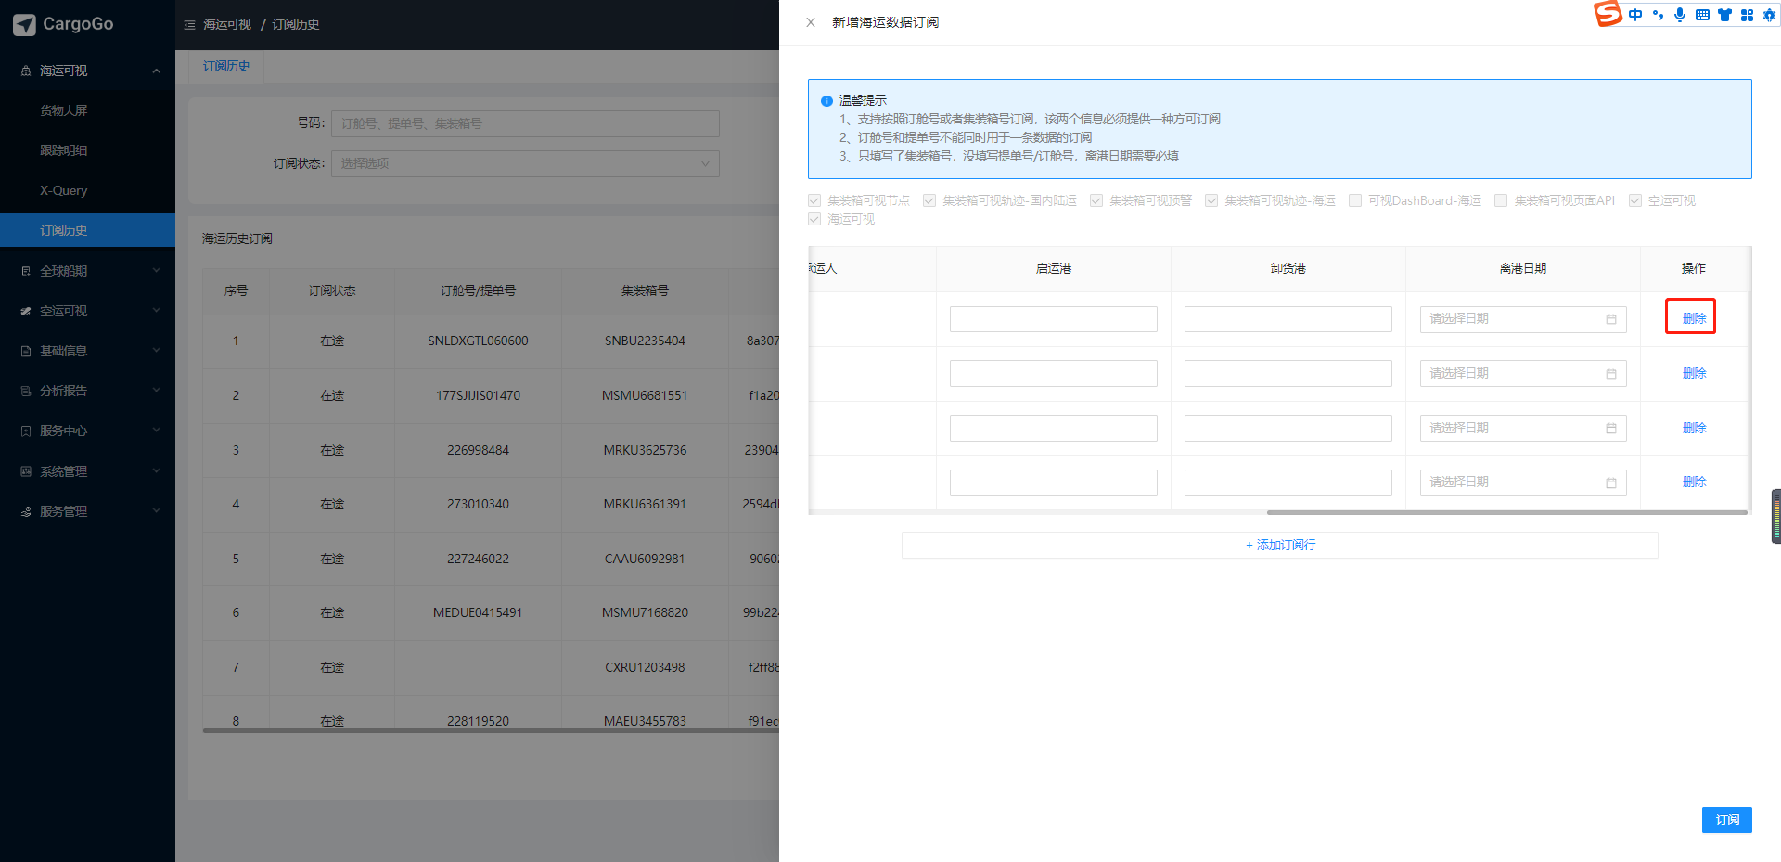Click 删除 in the second subscription row

coord(1694,373)
